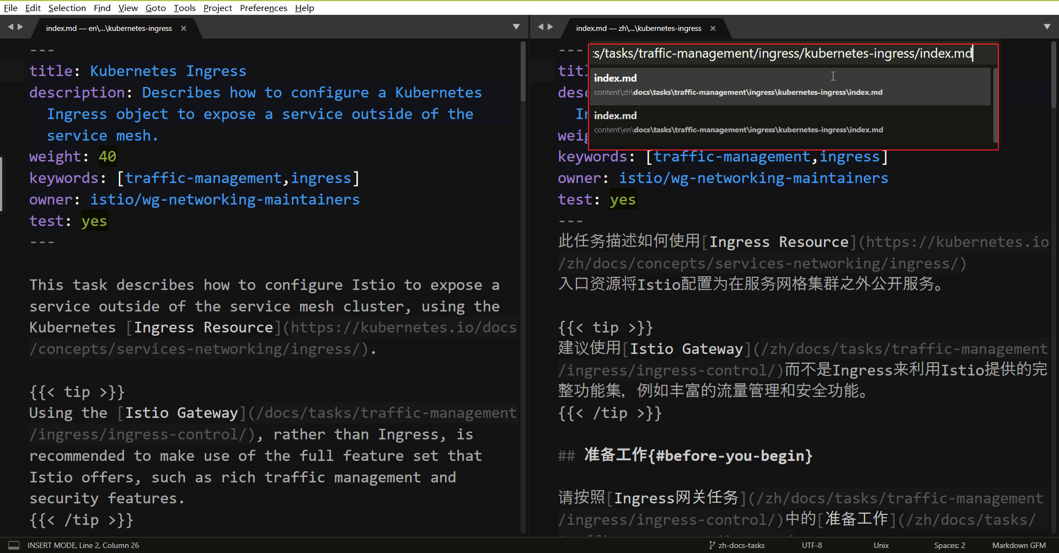Open the zh-docs-tasks git branch status

(737, 545)
